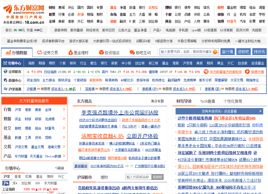Click the gray 进股吧 button near 沪深股市
Image resolution: width=268 pixels, height=194 pixels.
click(158, 177)
